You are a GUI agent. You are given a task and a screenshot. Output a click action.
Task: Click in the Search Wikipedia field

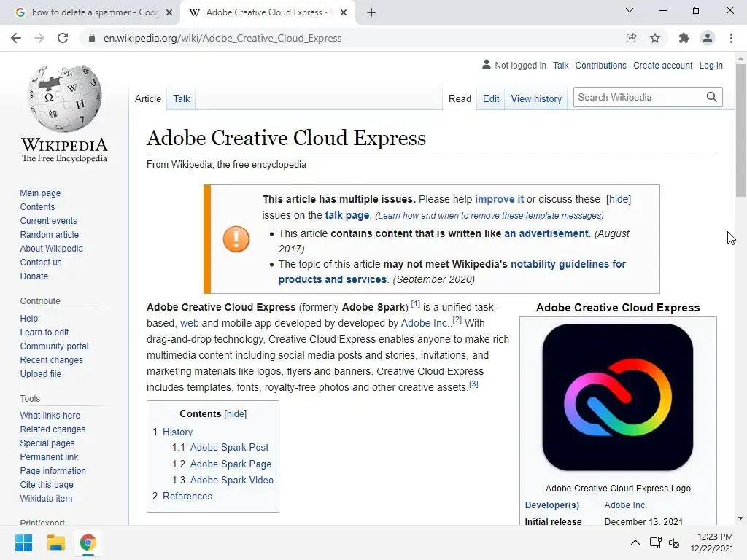pyautogui.click(x=638, y=97)
